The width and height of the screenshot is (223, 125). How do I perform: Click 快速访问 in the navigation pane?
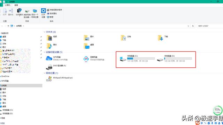5,33
